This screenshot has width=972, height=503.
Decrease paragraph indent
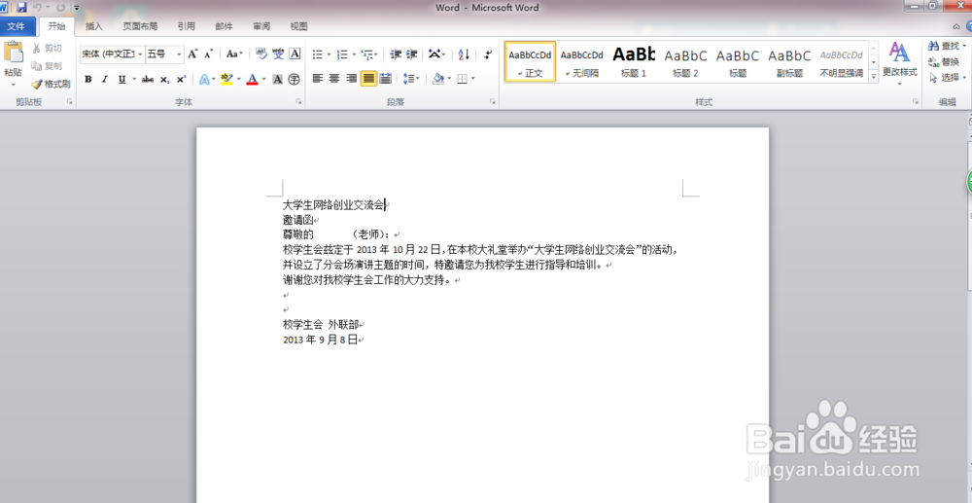pos(396,54)
